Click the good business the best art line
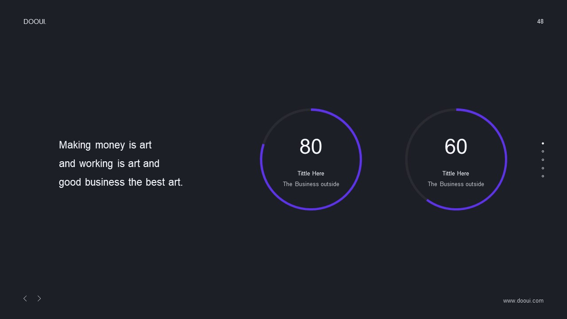The image size is (567, 319). click(121, 183)
